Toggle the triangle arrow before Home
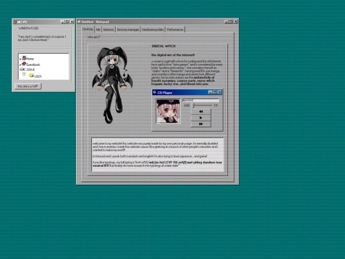Screen dimensions: 345x259 coord(20,59)
